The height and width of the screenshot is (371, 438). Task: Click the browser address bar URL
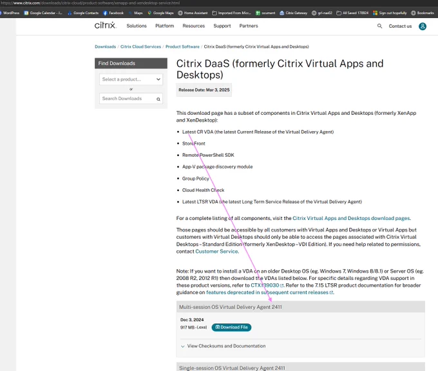pos(90,3)
